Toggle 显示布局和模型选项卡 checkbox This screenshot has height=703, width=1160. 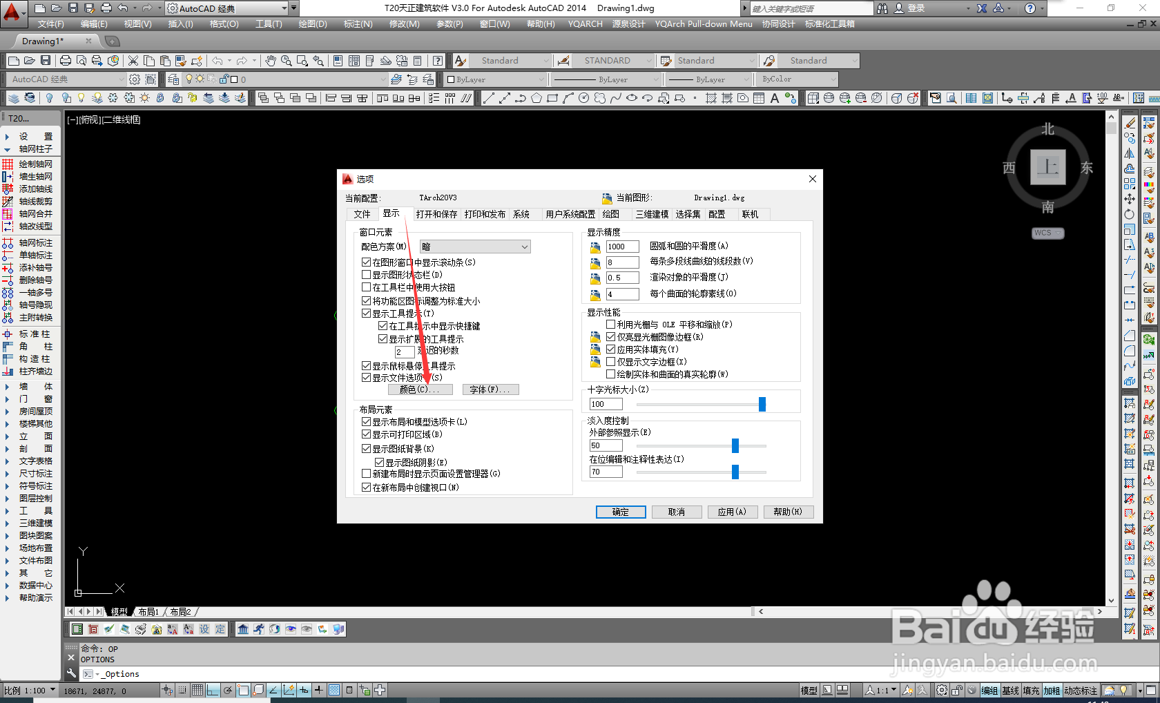tap(367, 422)
